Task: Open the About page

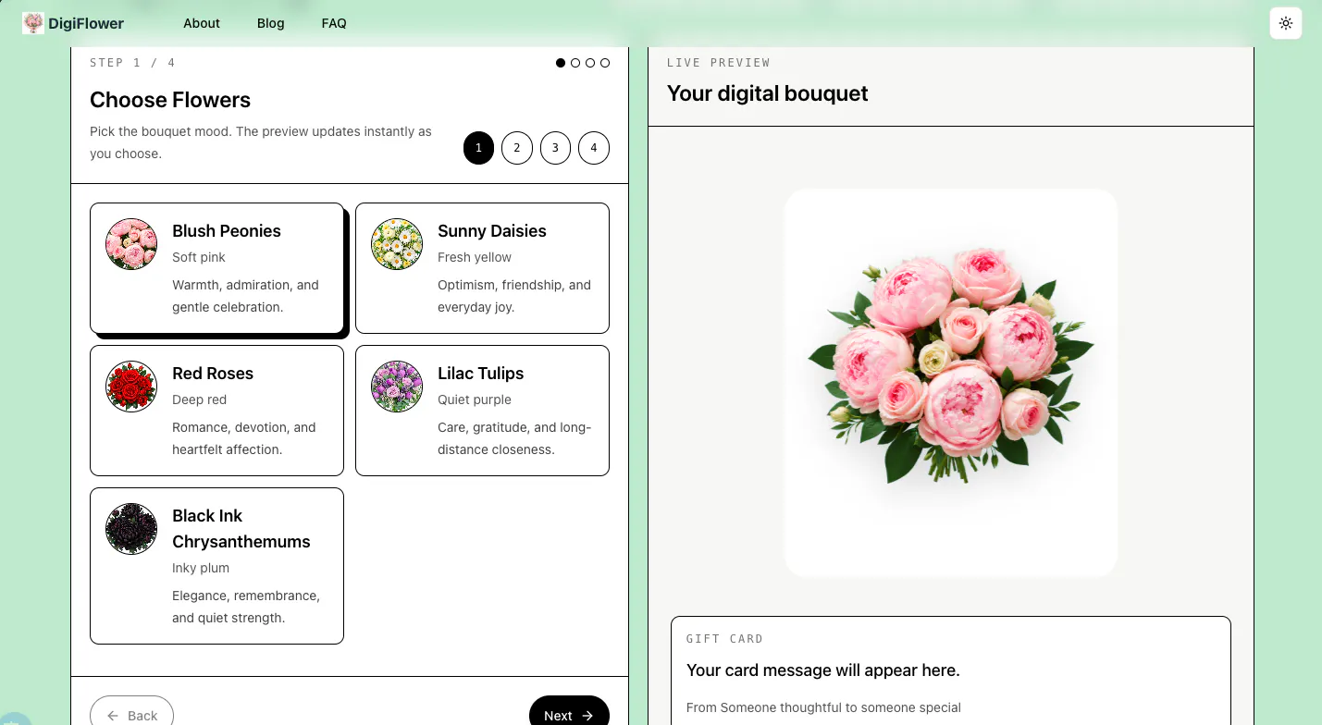Action: click(202, 23)
